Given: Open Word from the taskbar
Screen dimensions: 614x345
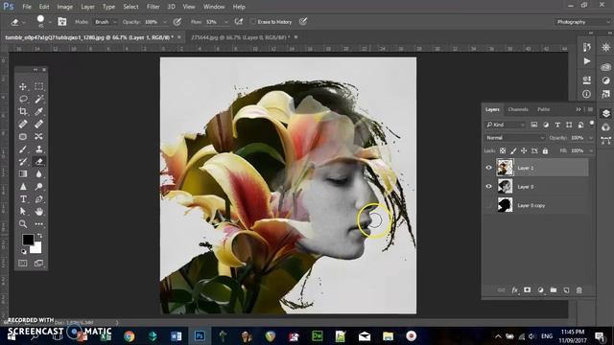Looking at the screenshot, I should point(177,336).
